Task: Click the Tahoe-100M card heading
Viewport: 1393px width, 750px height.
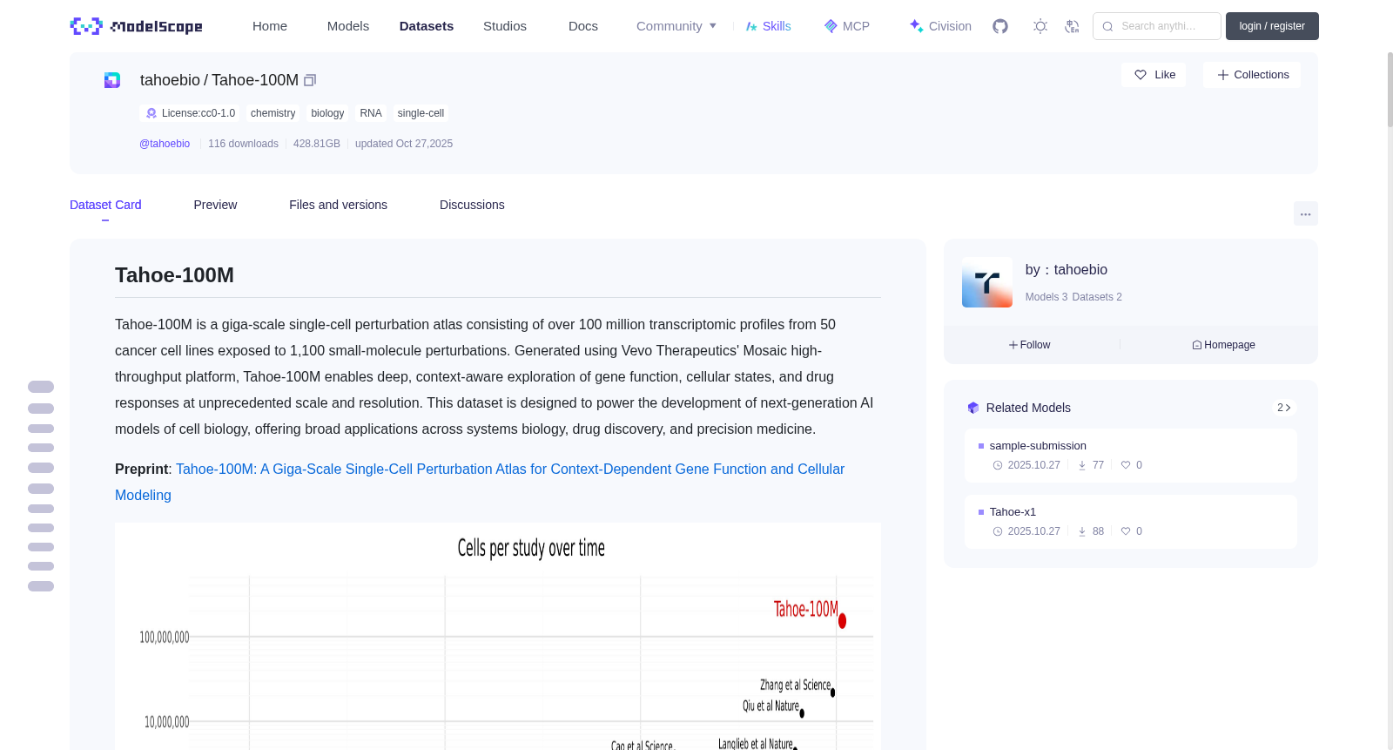Action: 174,275
